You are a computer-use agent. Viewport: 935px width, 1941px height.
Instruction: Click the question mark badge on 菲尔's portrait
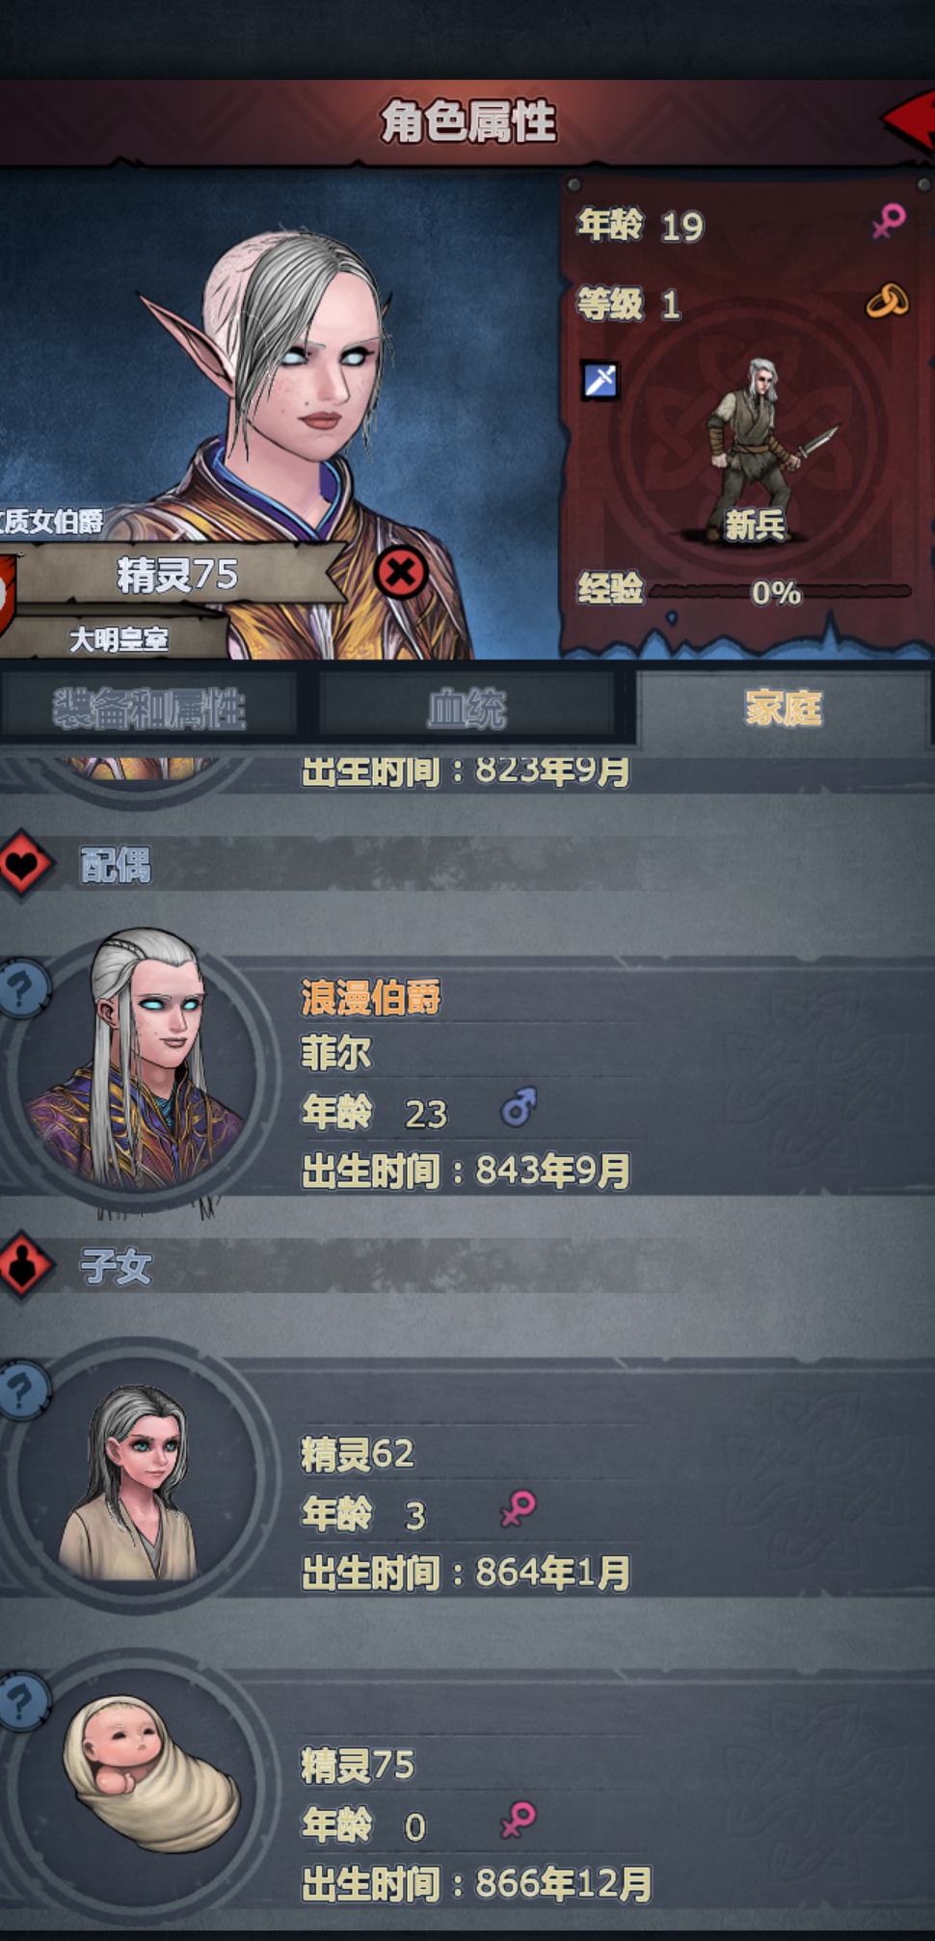pos(24,988)
